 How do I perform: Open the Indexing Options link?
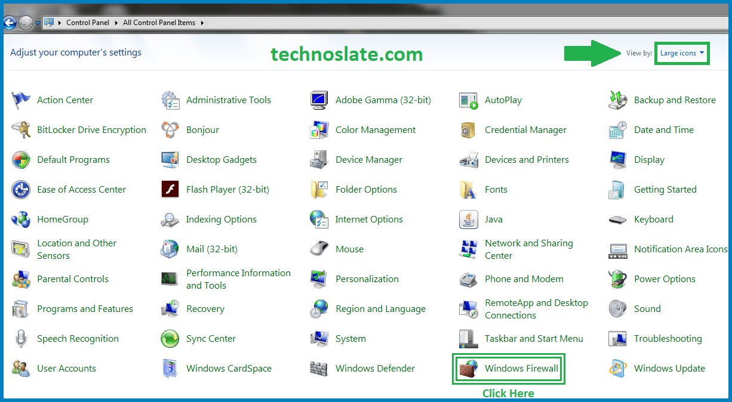point(222,219)
